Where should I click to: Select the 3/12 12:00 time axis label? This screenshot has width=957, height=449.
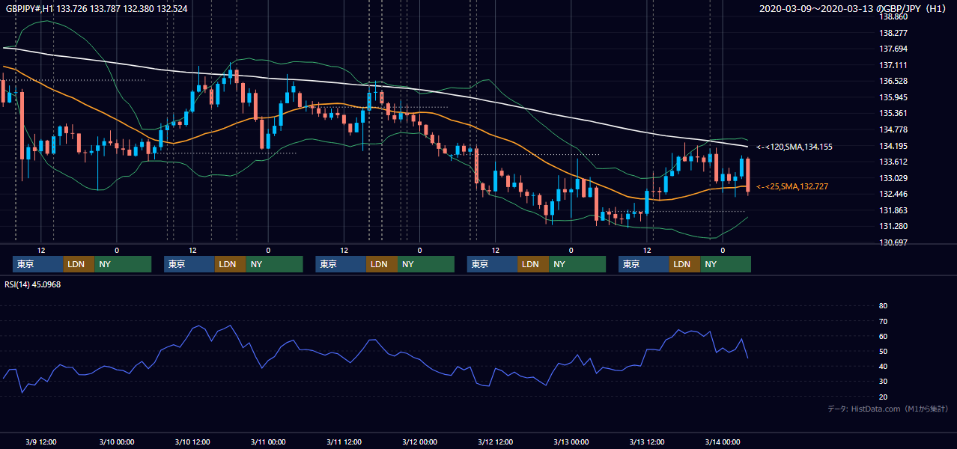coord(495,442)
